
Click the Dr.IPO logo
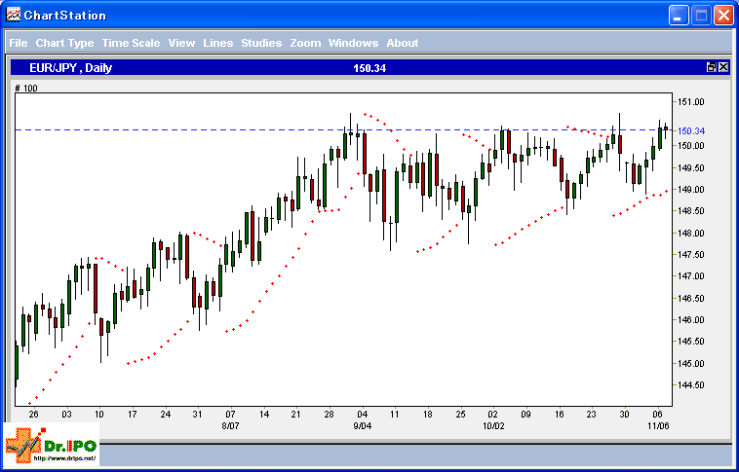click(x=51, y=446)
